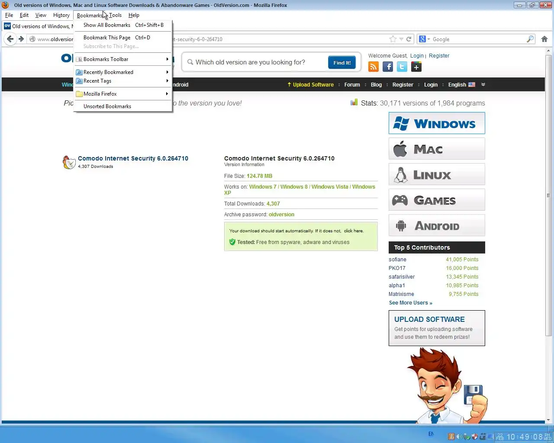The height and width of the screenshot is (443, 554).
Task: Expand the Recently Bookmarked submenu
Action: (123, 72)
